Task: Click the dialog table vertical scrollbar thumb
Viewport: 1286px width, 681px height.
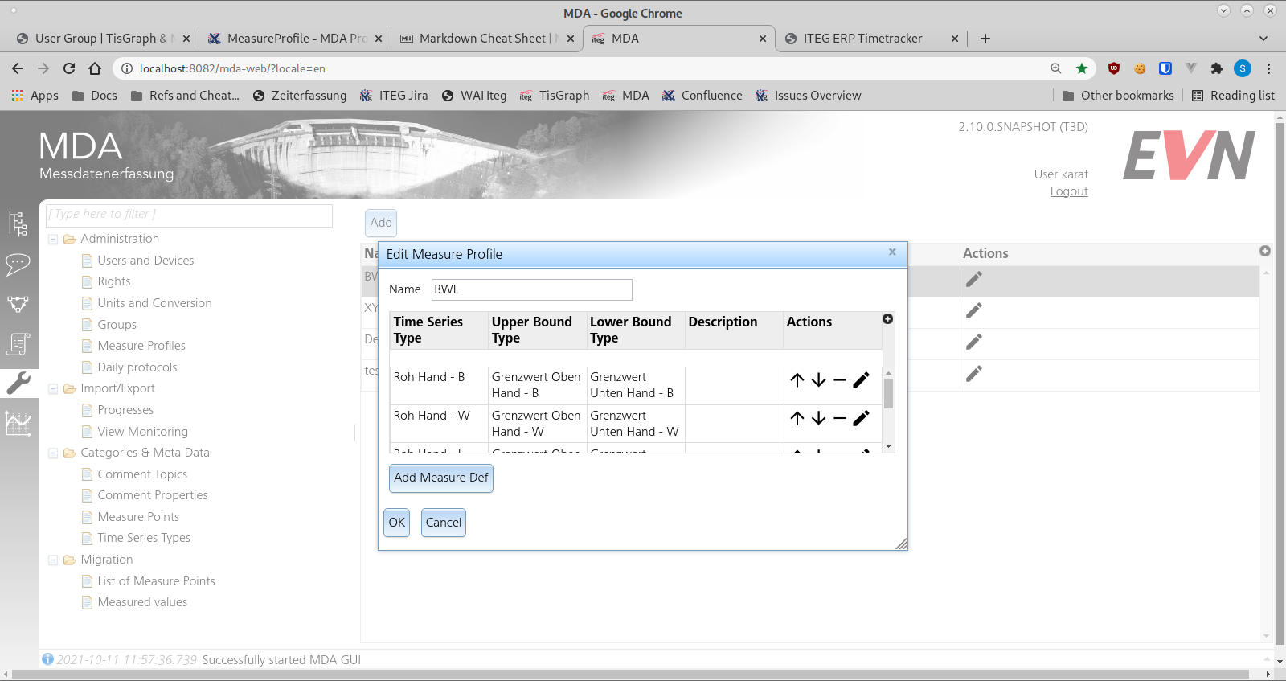Action: click(888, 394)
